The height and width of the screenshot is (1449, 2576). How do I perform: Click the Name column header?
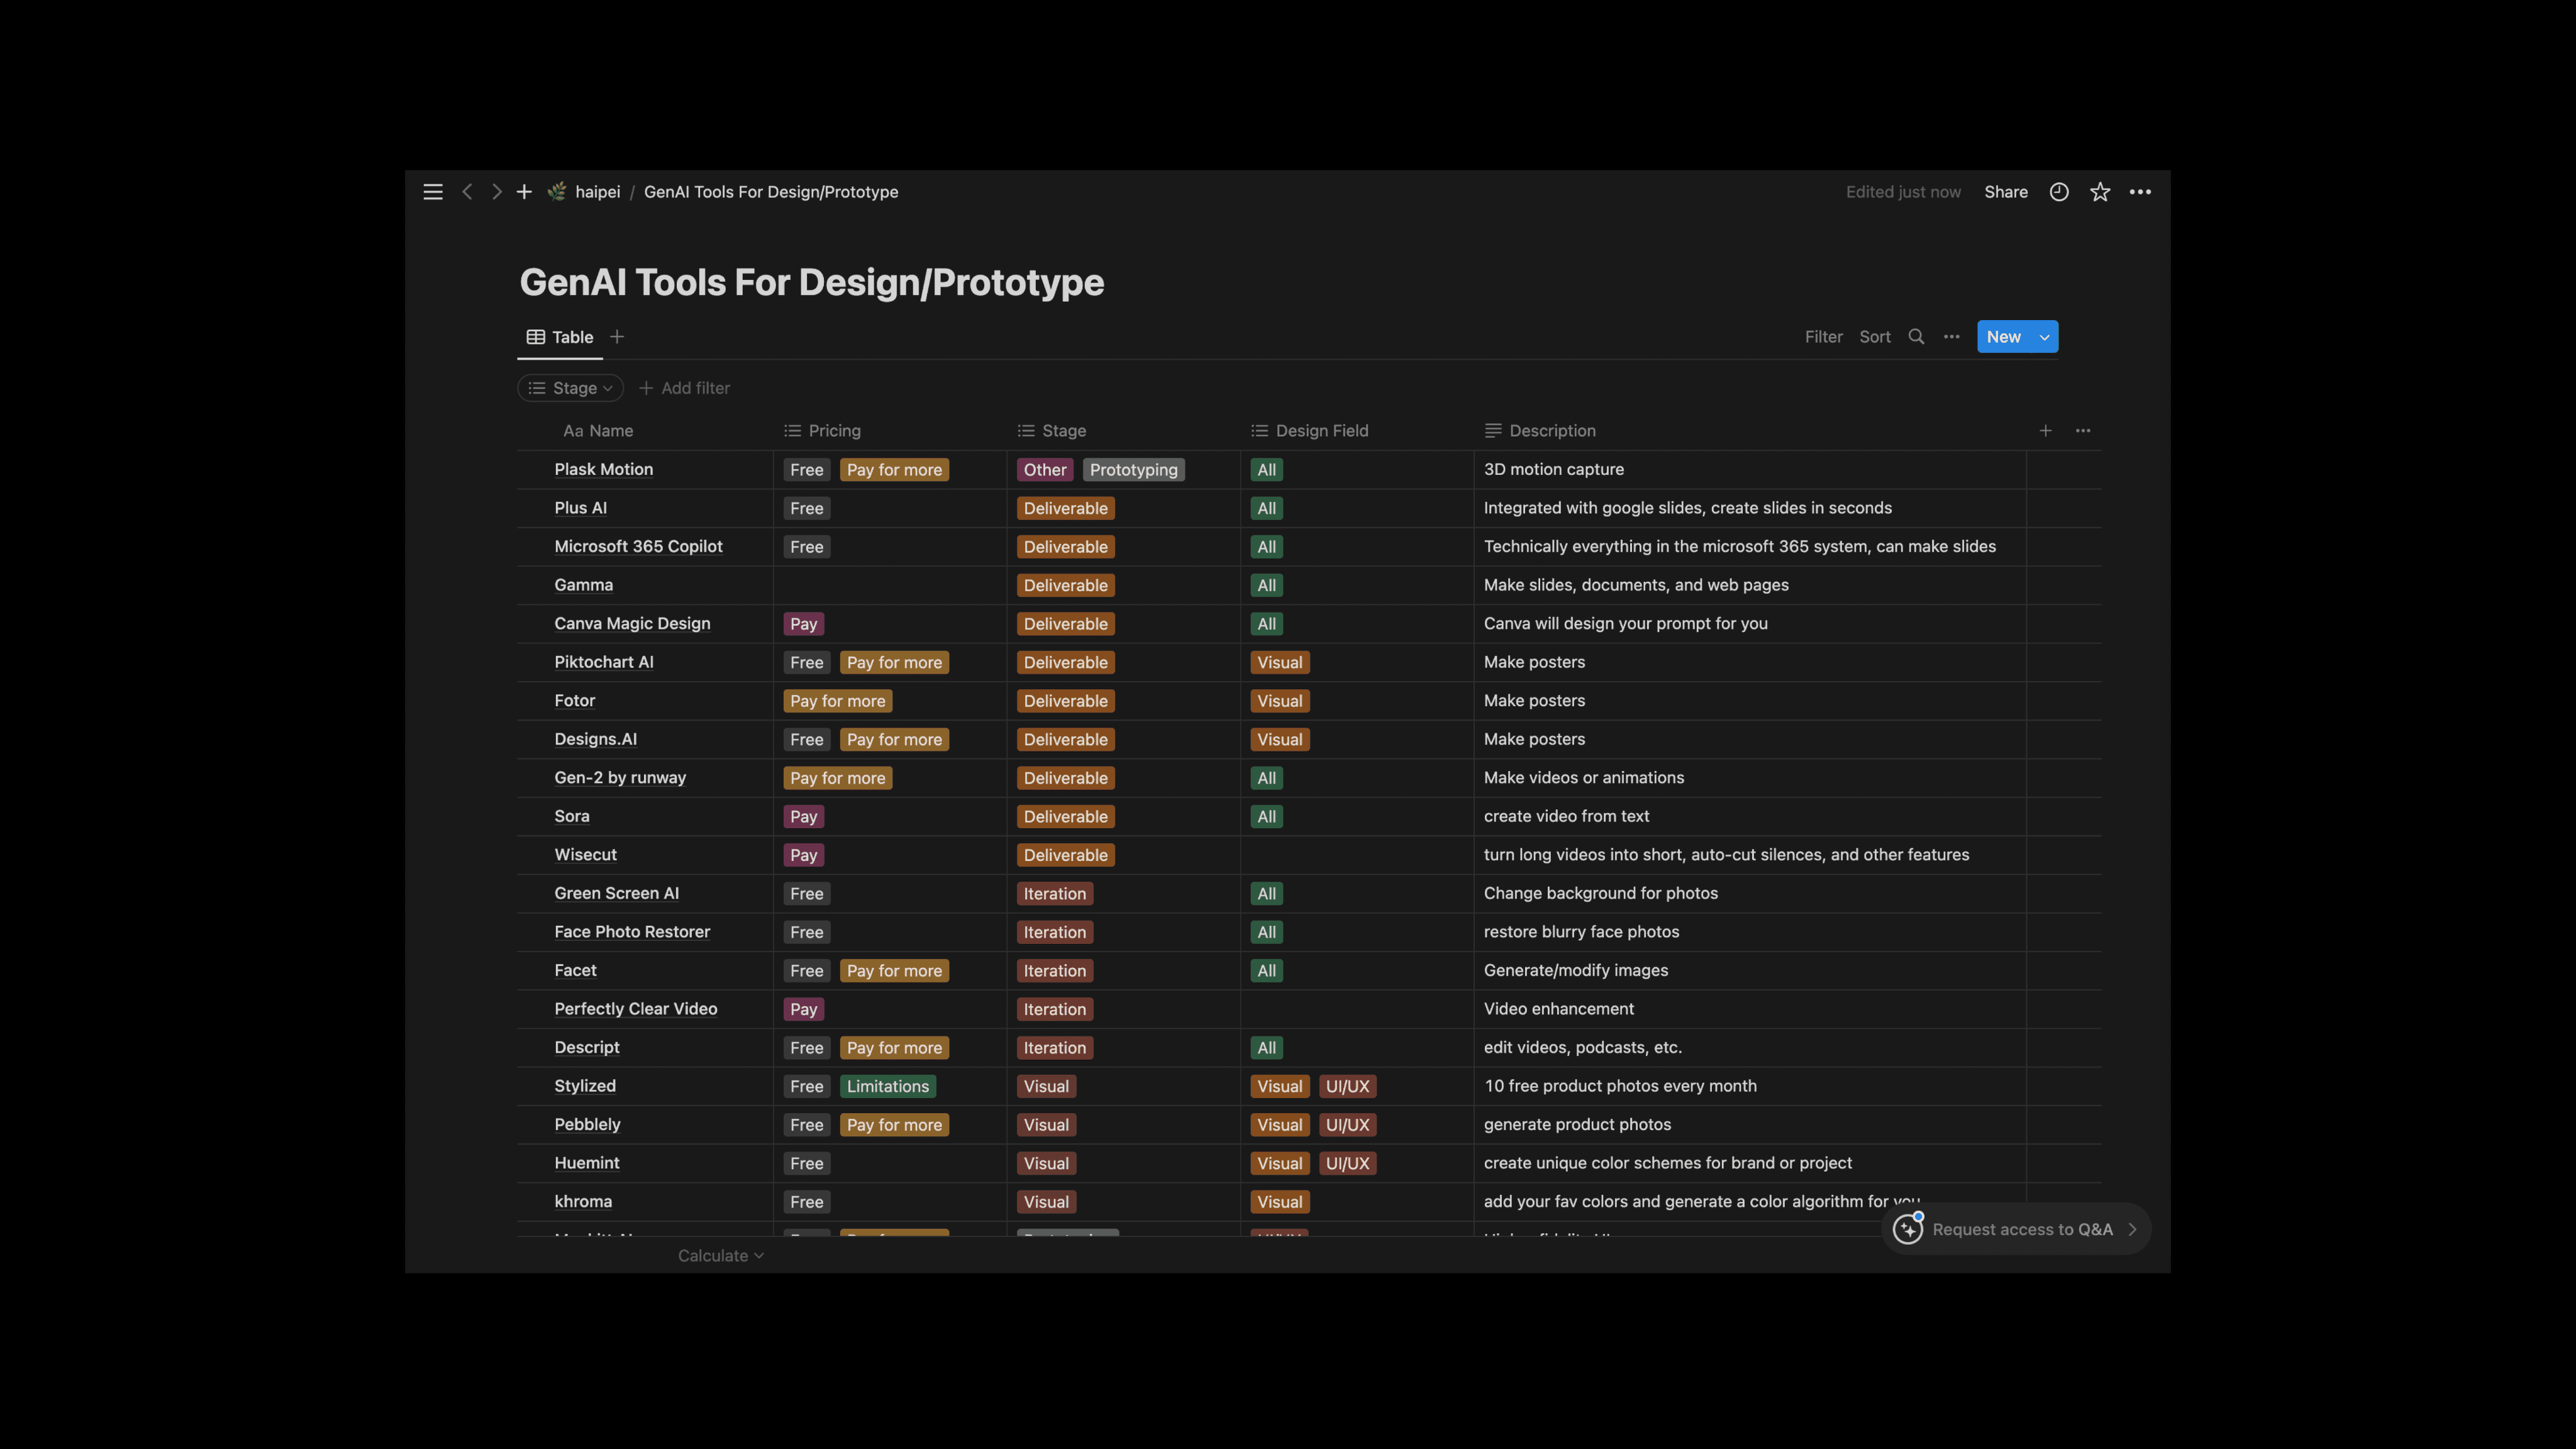pyautogui.click(x=598, y=431)
